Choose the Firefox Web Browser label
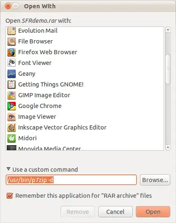 48,52
